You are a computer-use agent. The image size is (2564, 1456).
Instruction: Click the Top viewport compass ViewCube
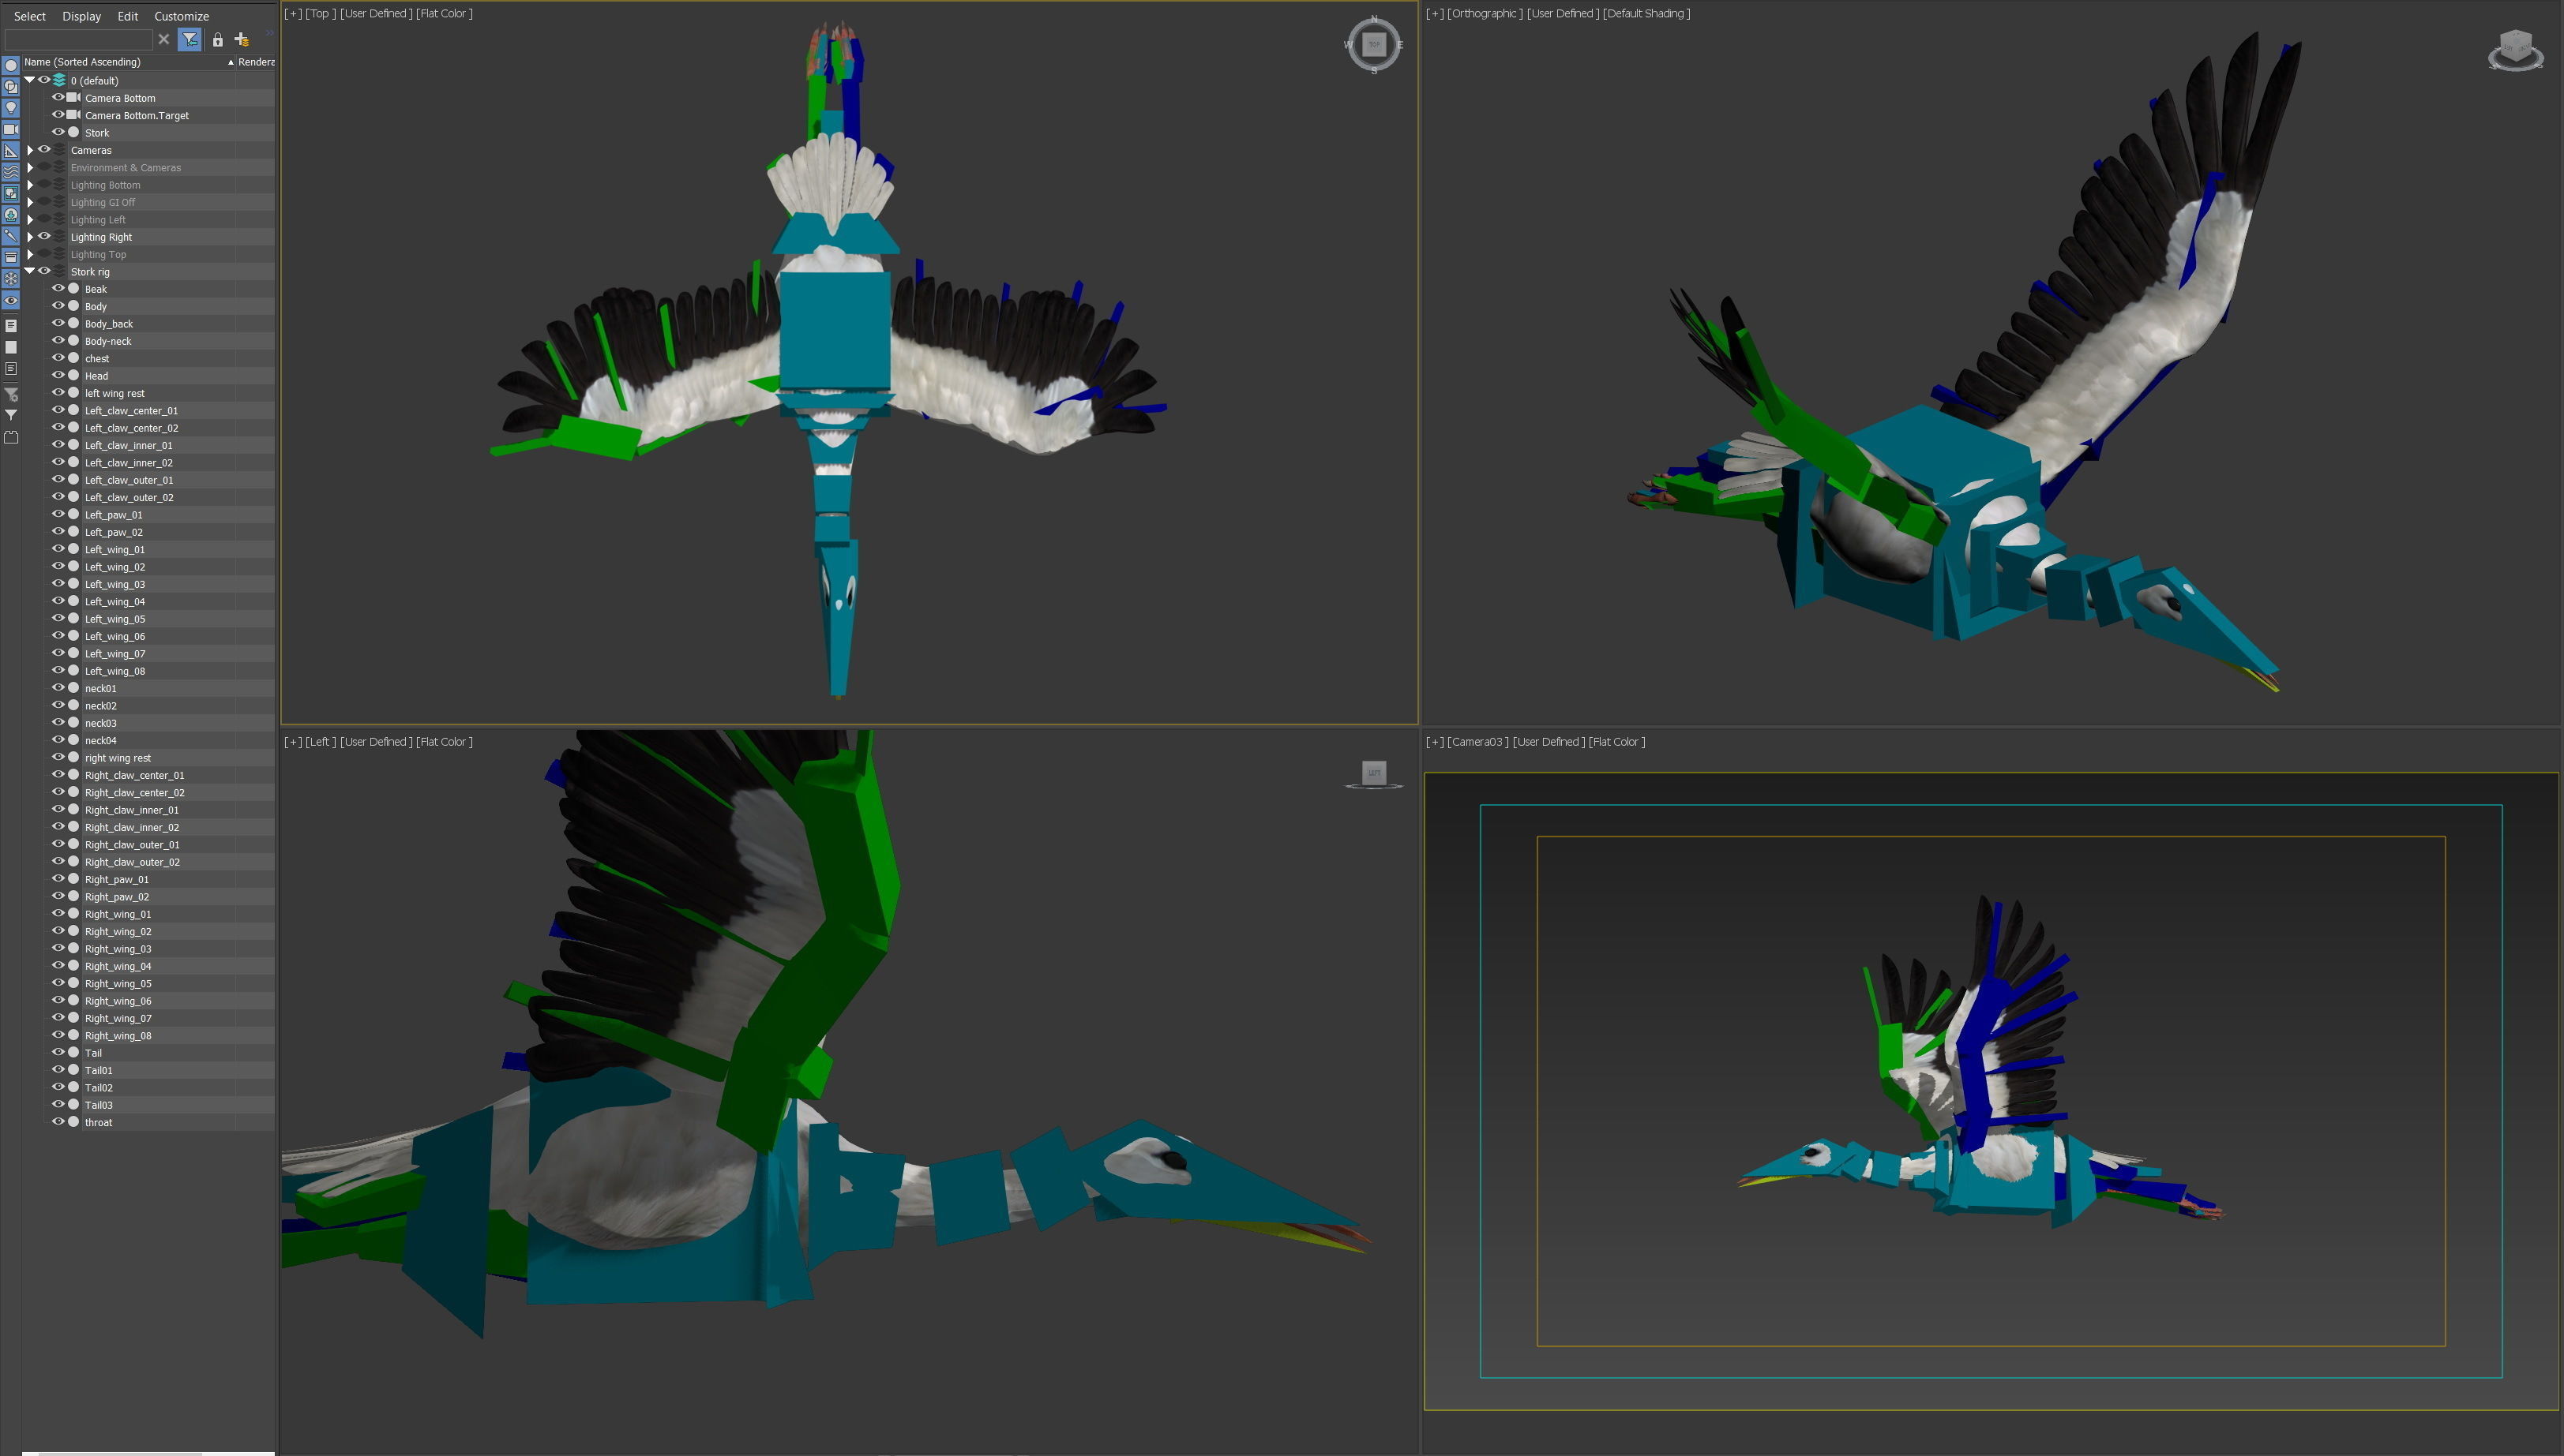click(1373, 44)
